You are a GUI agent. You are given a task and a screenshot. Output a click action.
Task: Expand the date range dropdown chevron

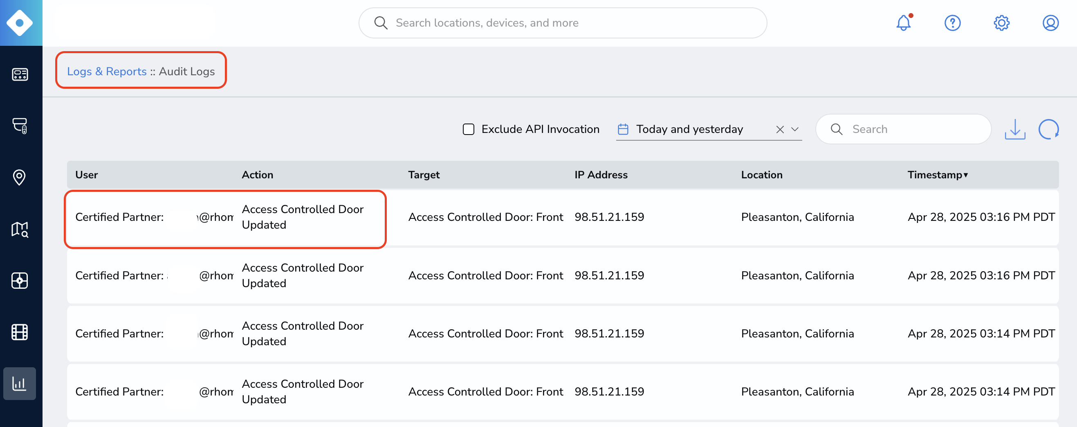[795, 130]
